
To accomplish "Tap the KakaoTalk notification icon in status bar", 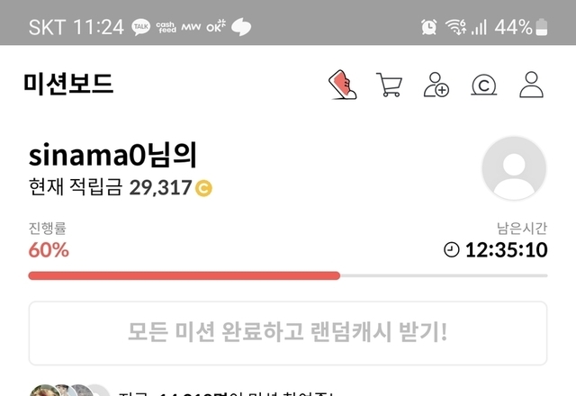I will pos(141,27).
